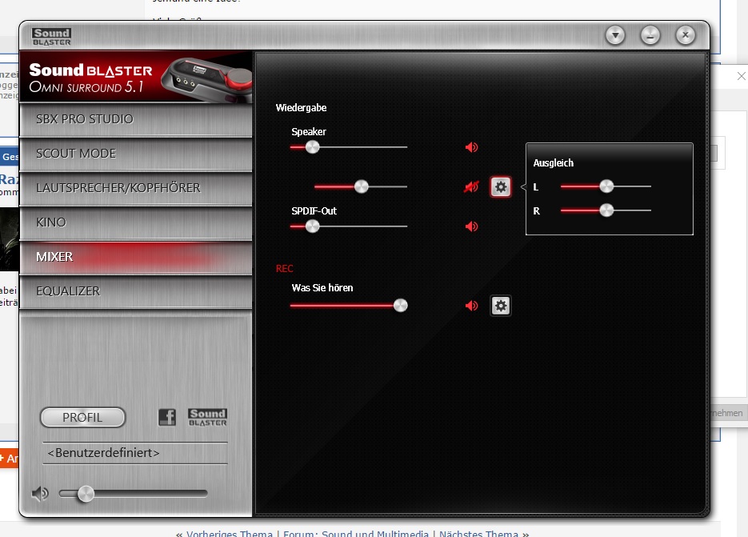This screenshot has height=537, width=748.
Task: Open the EQUALIZER section
Action: click(x=136, y=291)
